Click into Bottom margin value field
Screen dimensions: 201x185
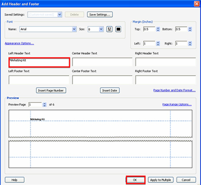click(181, 29)
